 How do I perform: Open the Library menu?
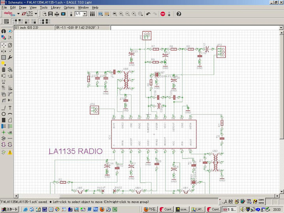pos(56,7)
